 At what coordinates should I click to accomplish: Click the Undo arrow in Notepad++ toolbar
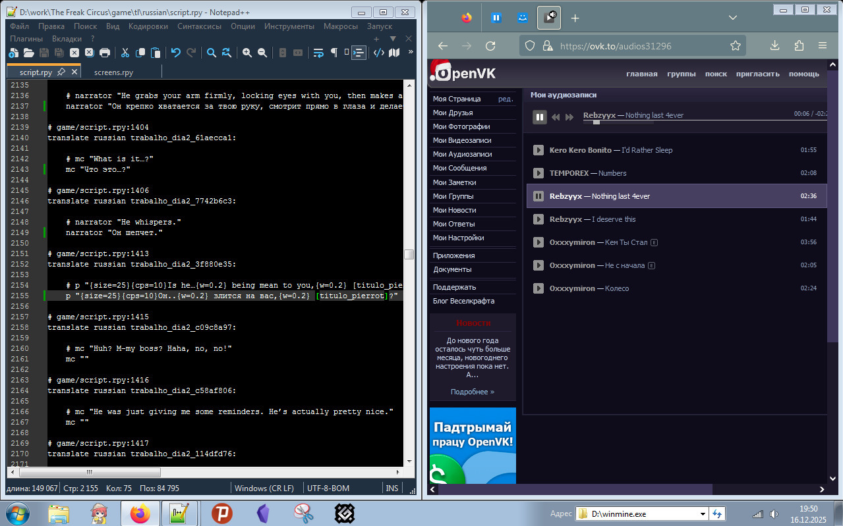pyautogui.click(x=175, y=53)
